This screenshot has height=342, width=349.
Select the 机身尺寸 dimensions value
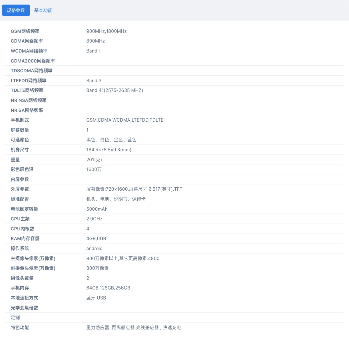[x=109, y=150]
